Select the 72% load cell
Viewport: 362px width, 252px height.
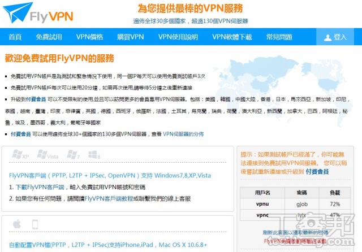pos(335,204)
